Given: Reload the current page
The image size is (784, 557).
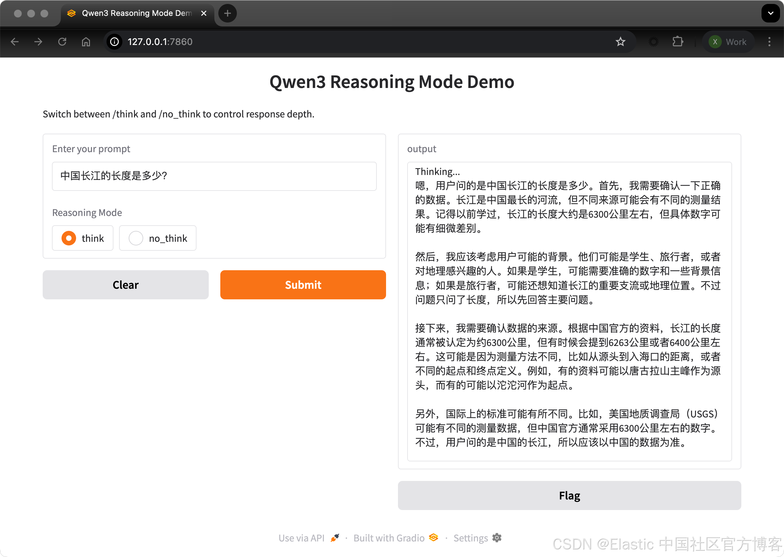Looking at the screenshot, I should (x=62, y=42).
